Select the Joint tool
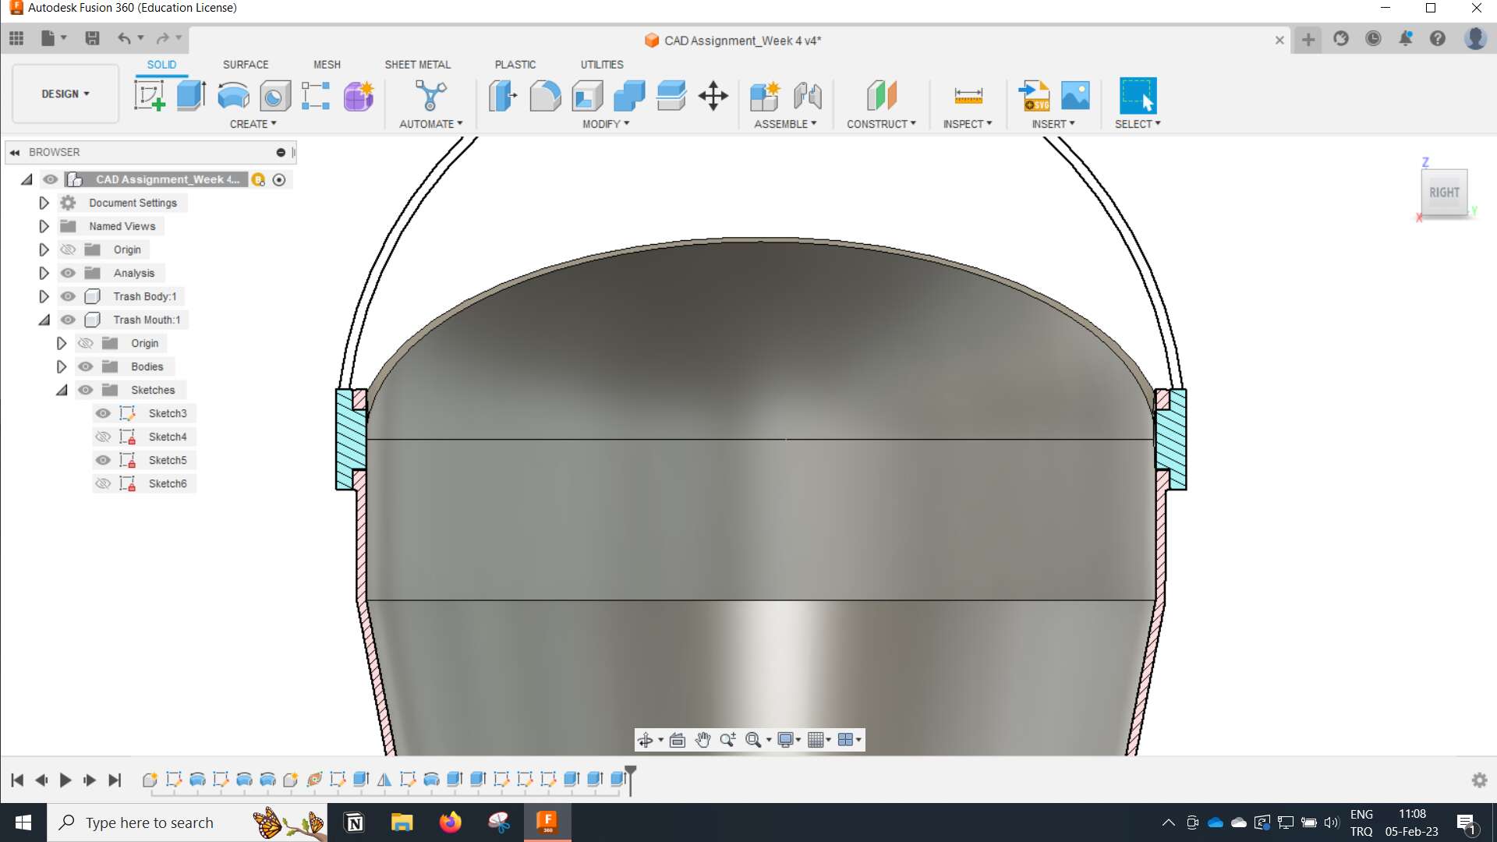 click(807, 96)
